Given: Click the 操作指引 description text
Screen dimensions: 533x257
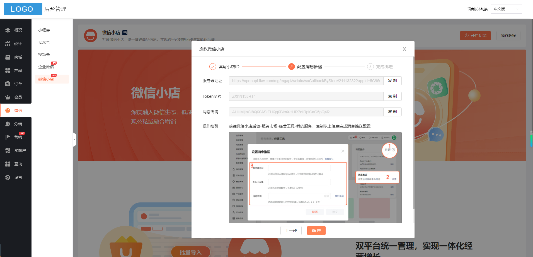Looking at the screenshot, I should coord(300,126).
